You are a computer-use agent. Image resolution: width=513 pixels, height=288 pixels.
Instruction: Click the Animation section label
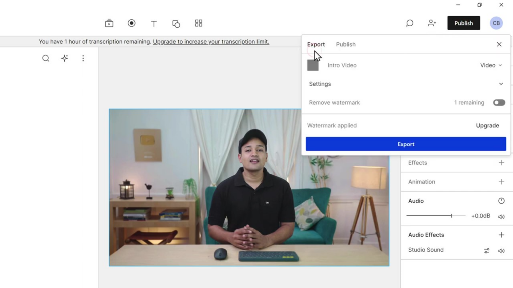tap(421, 182)
